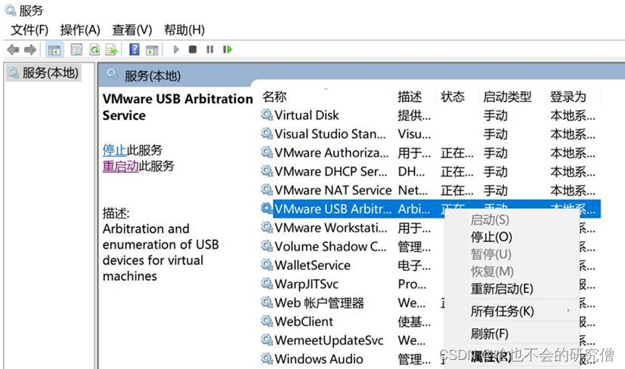625x369 pixels.
Task: Click the Restart service icon
Action: point(227,49)
